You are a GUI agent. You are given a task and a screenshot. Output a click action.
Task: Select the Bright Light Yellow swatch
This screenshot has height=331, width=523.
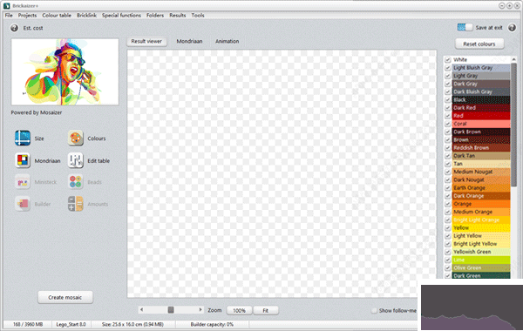(x=481, y=244)
